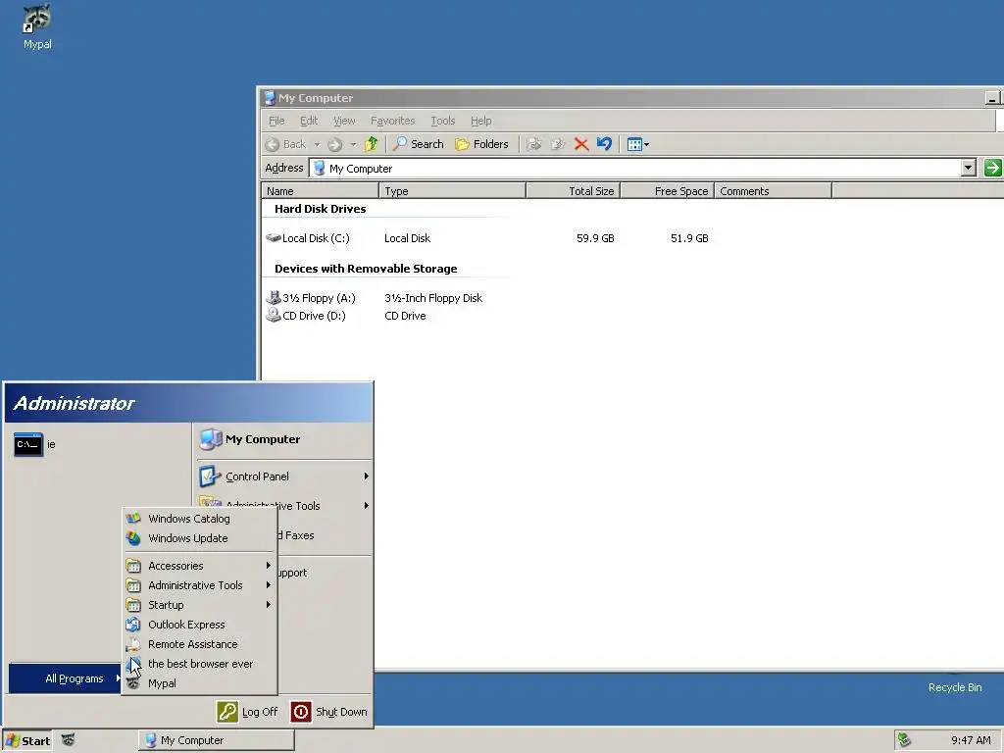1004x753 pixels.
Task: Click the blue Undo arrow icon
Action: coord(604,143)
